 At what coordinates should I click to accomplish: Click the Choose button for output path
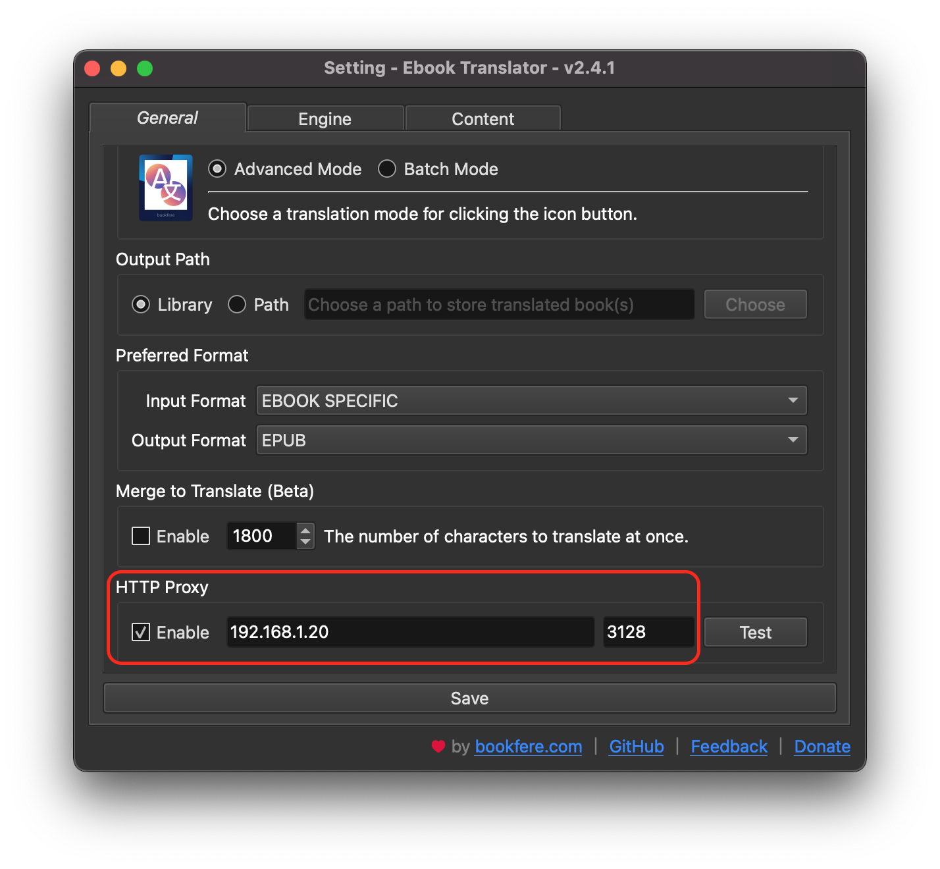(x=755, y=304)
